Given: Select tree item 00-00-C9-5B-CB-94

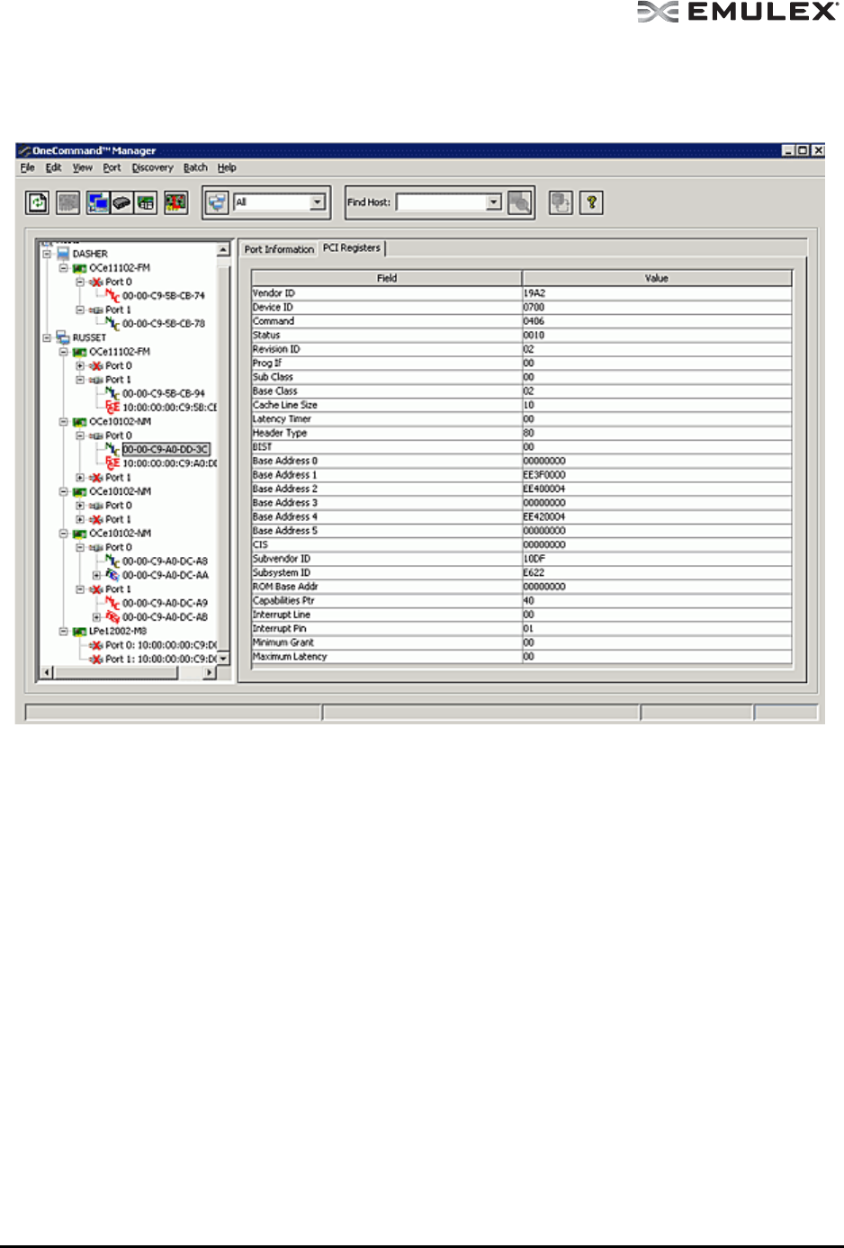Looking at the screenshot, I should (164, 393).
